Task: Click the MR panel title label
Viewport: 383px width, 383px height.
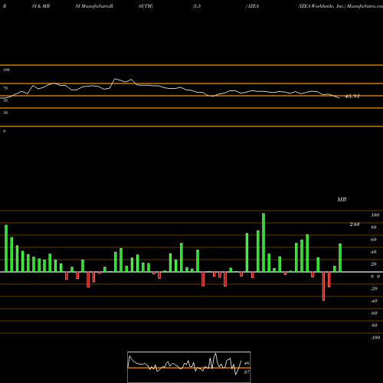Action: tap(342, 199)
